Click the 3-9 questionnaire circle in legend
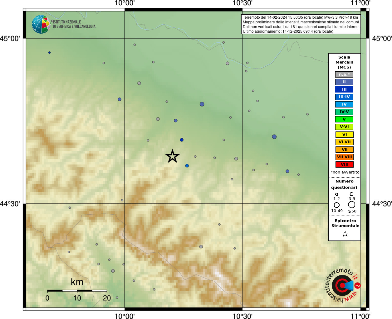 [351, 194]
